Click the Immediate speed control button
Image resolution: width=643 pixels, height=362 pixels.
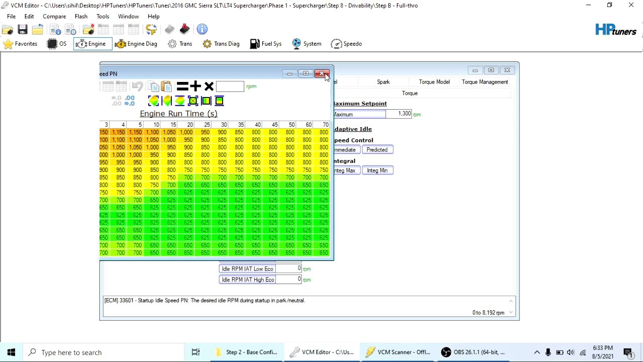pyautogui.click(x=346, y=150)
